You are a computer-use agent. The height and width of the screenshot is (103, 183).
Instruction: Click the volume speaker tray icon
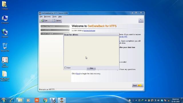coord(158,100)
